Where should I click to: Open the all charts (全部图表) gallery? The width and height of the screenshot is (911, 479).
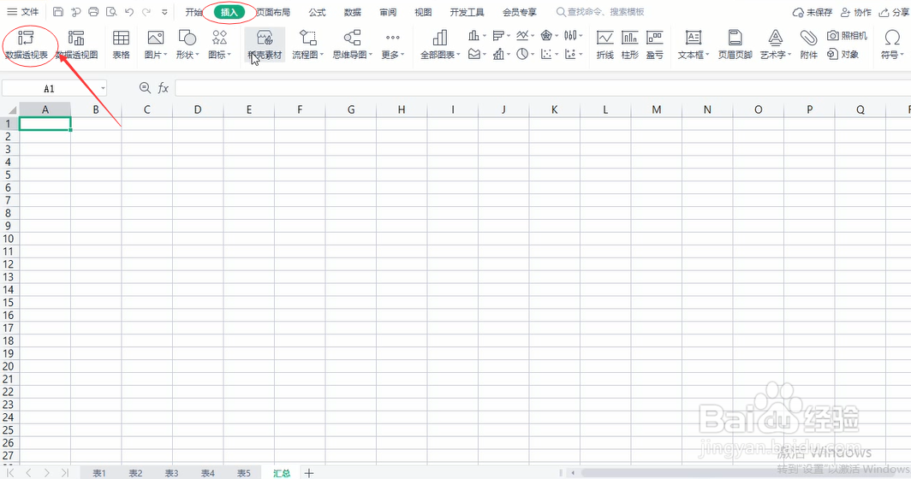coord(440,45)
